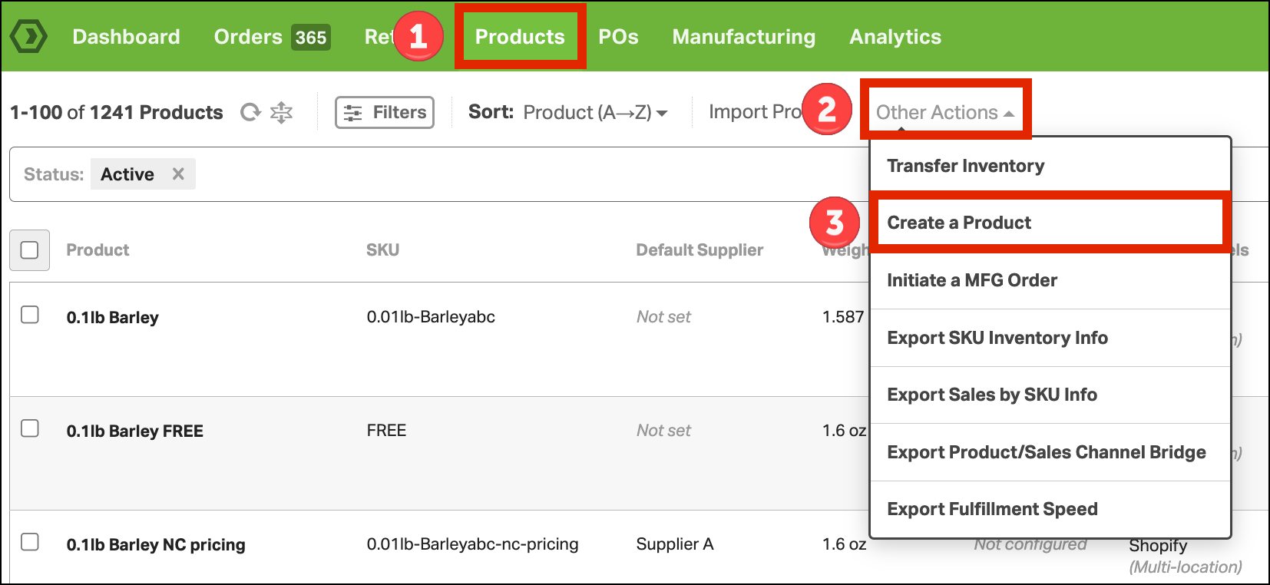The image size is (1270, 585).
Task: Choose Export Sales by SKU Info
Action: [x=1050, y=395]
